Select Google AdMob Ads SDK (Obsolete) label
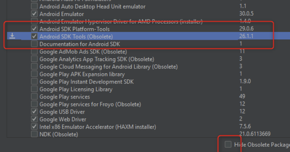The width and height of the screenshot is (290, 152). tap(83, 52)
